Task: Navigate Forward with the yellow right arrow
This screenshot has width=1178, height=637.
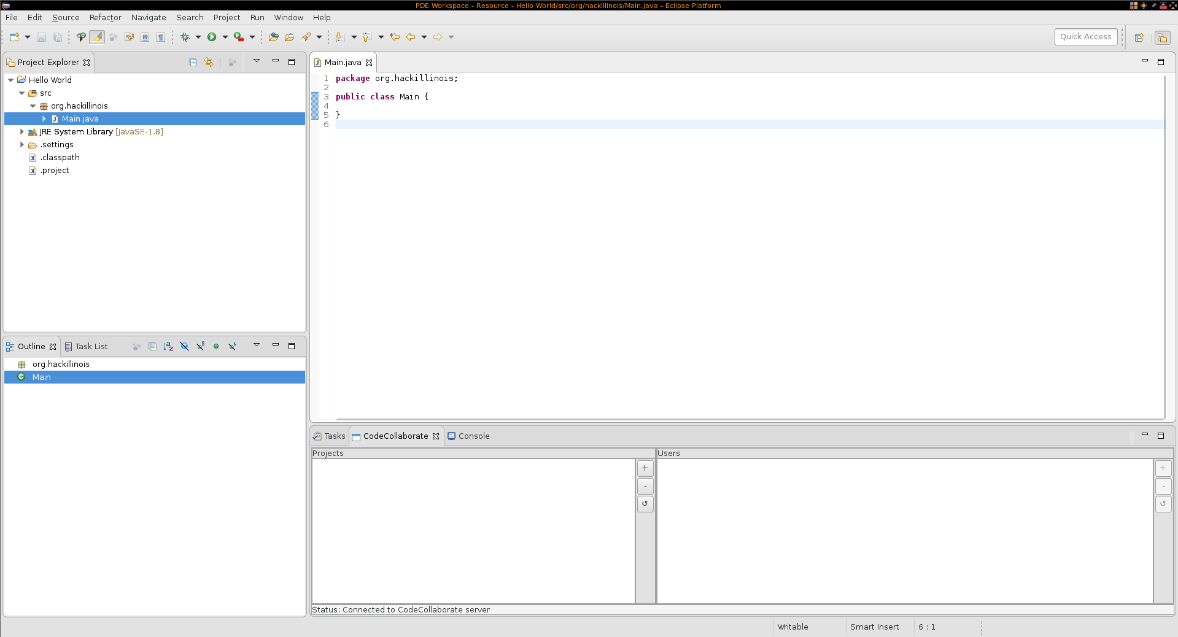Action: [438, 37]
